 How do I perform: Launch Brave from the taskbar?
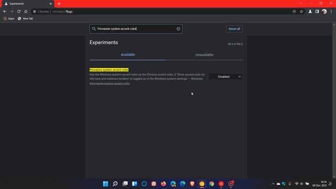tap(192, 184)
